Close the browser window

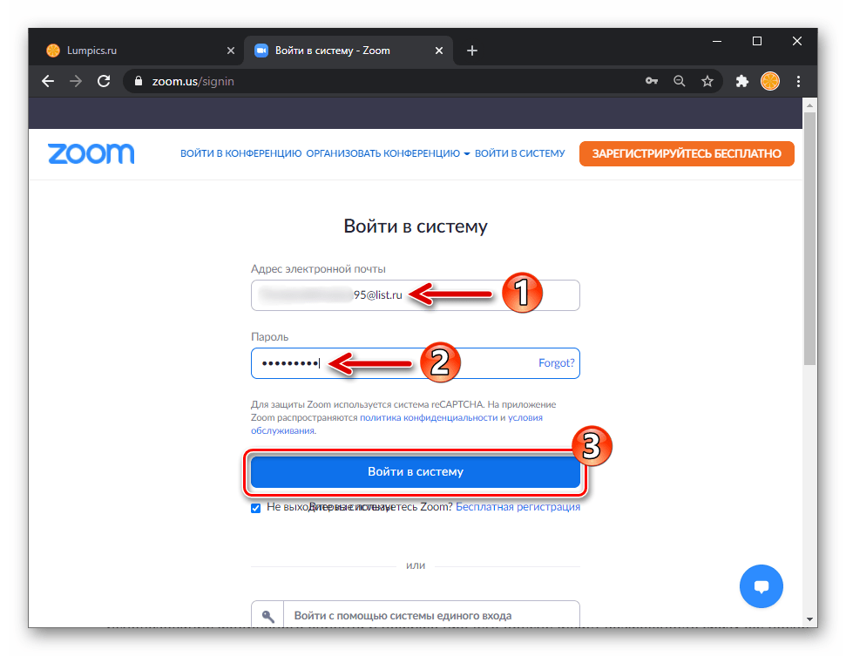[797, 41]
